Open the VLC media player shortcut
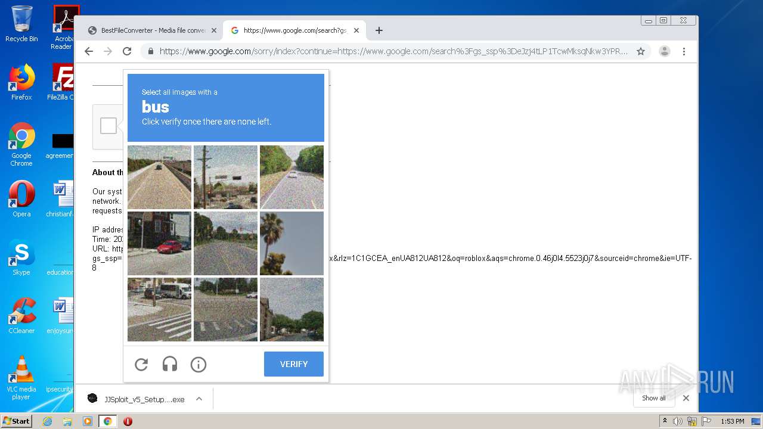The image size is (763, 429). [21, 378]
